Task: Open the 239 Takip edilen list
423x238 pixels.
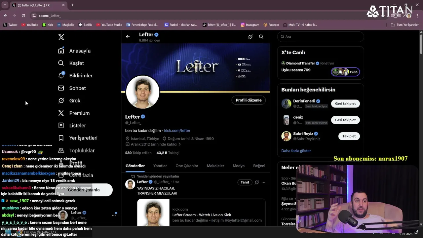Action: (x=138, y=153)
